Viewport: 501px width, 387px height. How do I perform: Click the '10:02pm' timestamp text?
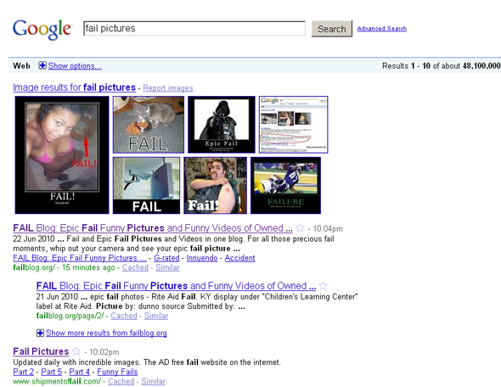click(x=104, y=352)
